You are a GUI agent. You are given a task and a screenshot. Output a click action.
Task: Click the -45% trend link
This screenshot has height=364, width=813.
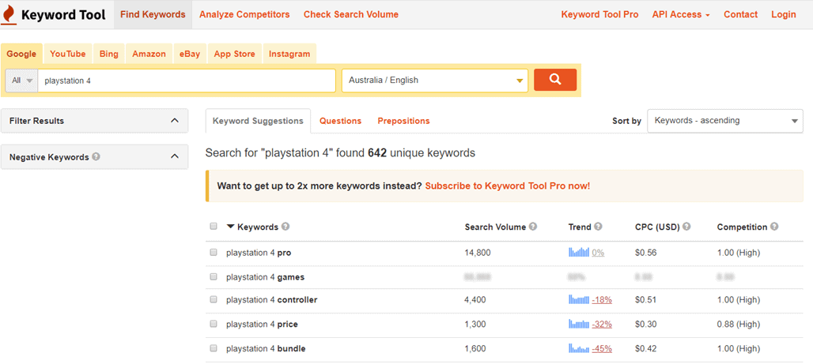pos(602,348)
